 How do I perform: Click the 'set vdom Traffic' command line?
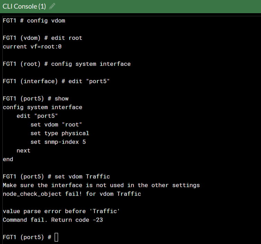coord(56,177)
